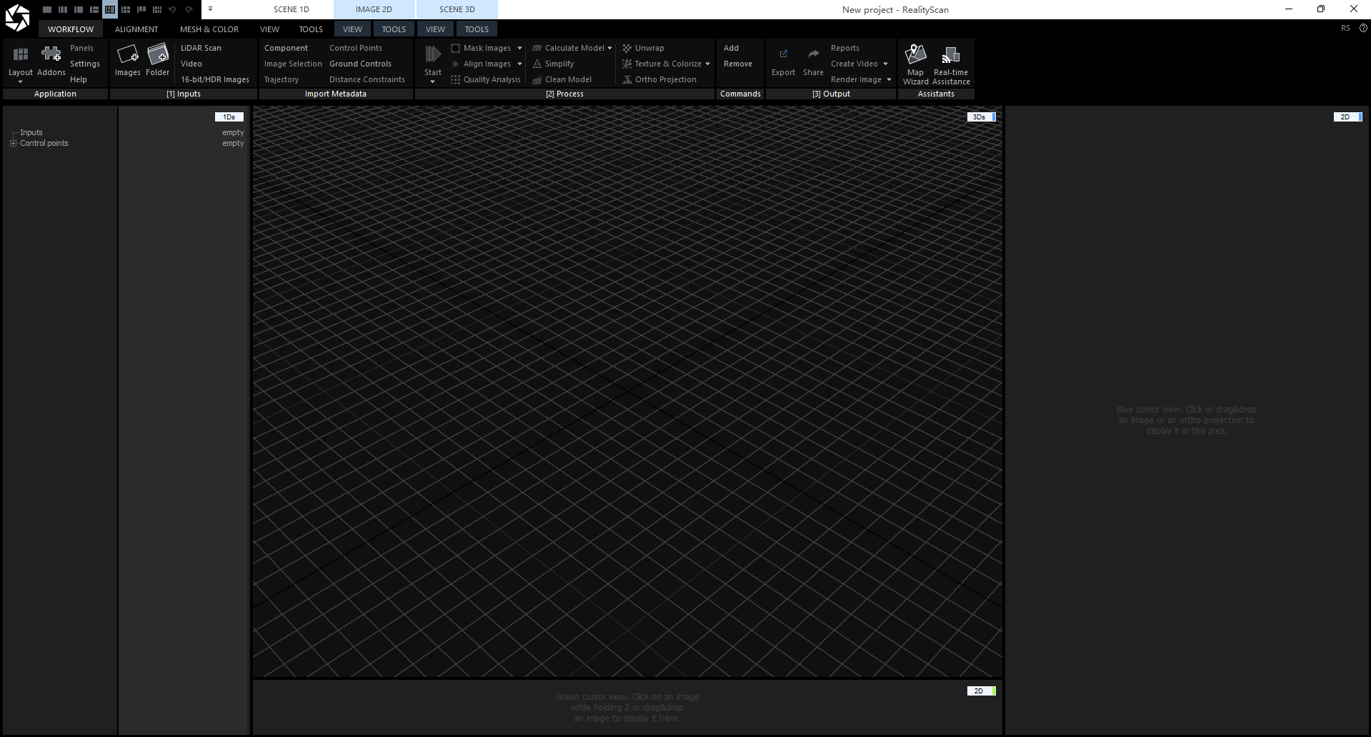Click the Simplify triangle icon
Image resolution: width=1371 pixels, height=737 pixels.
[537, 64]
